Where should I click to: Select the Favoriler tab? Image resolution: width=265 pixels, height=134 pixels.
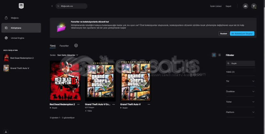pyautogui.click(x=64, y=46)
